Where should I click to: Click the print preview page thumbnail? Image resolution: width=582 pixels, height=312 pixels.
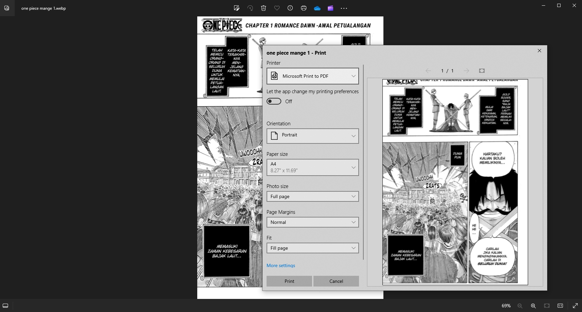455,182
